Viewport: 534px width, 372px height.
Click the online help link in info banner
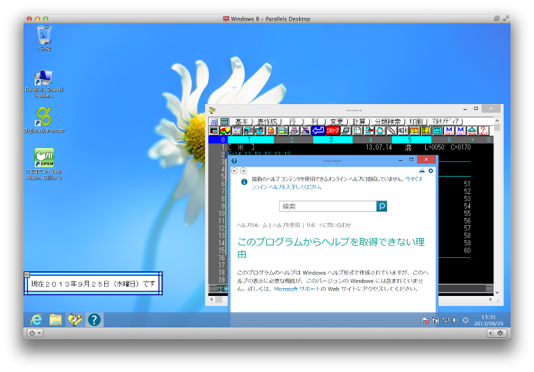coord(414,179)
